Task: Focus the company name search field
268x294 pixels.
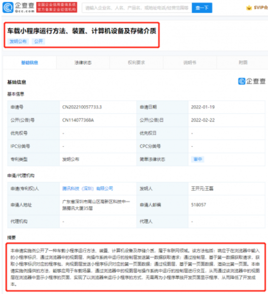Action: pos(137,8)
